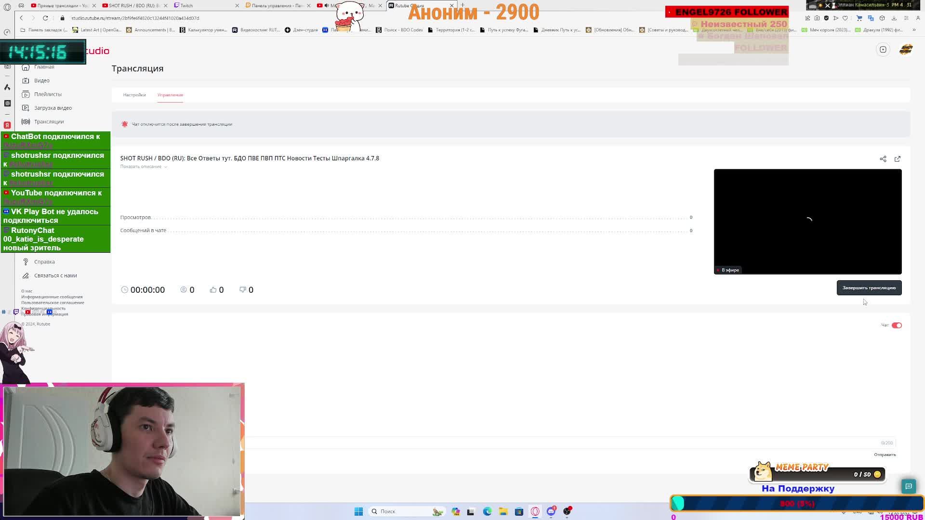Click the browser downloads icon
The image size is (925, 520).
point(894,18)
